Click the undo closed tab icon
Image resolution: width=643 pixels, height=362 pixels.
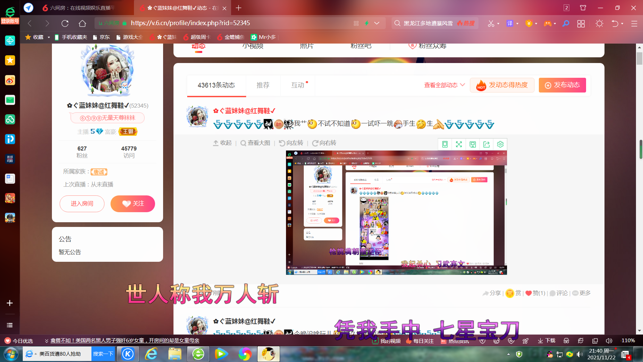coord(615,23)
